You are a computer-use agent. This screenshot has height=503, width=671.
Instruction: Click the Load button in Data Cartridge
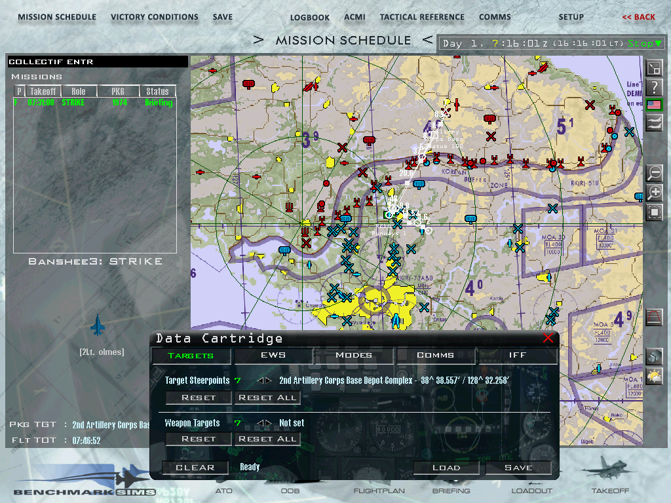click(x=446, y=468)
